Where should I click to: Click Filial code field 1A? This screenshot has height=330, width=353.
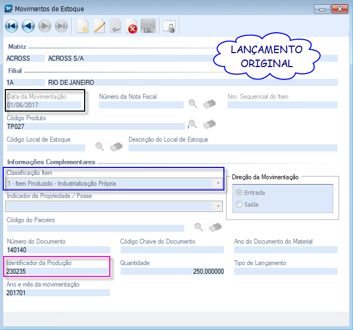click(x=25, y=82)
